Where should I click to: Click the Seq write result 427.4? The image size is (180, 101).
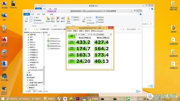(x=103, y=42)
